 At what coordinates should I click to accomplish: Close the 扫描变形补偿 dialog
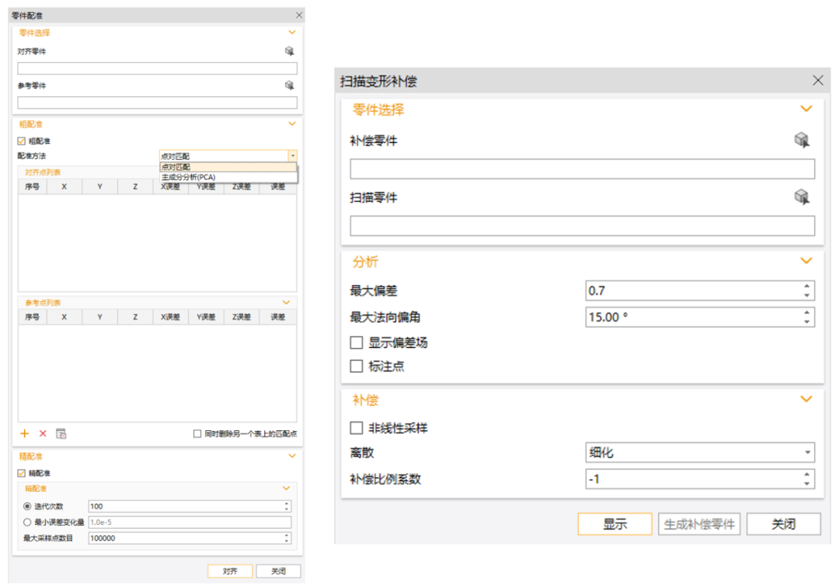point(817,80)
